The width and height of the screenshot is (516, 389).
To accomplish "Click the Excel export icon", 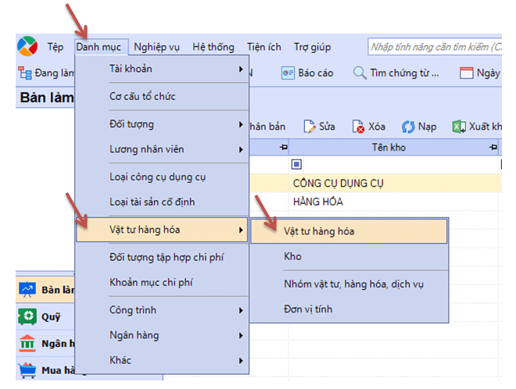I will tap(459, 127).
